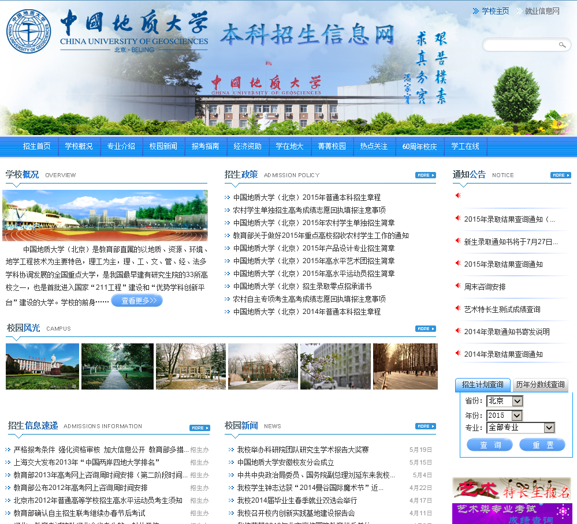Open 60周年校庆 navigation item
The height and width of the screenshot is (524, 577).
pyautogui.click(x=419, y=147)
